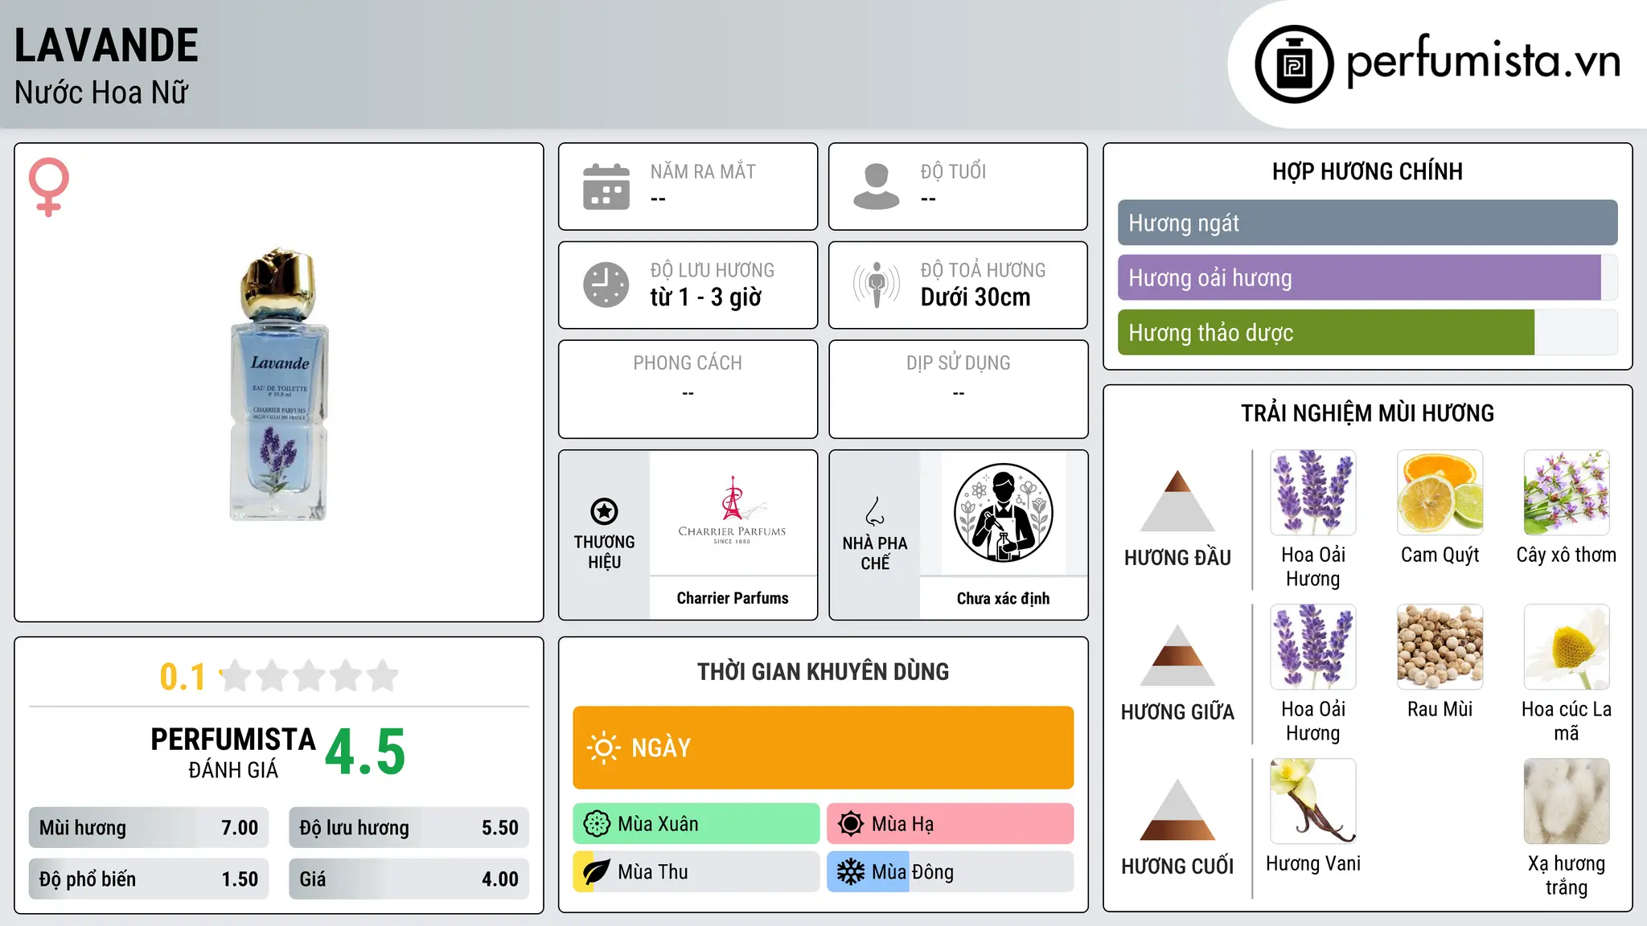Select the Cây xô thơm note image
1647x926 pixels.
(1567, 493)
